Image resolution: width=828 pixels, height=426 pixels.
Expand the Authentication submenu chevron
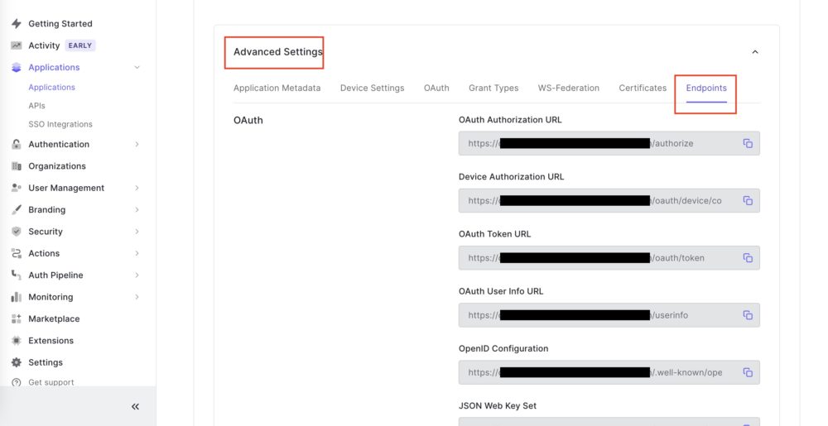point(137,144)
